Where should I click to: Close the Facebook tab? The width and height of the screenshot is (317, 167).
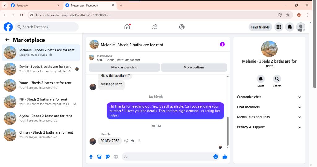[59, 5]
